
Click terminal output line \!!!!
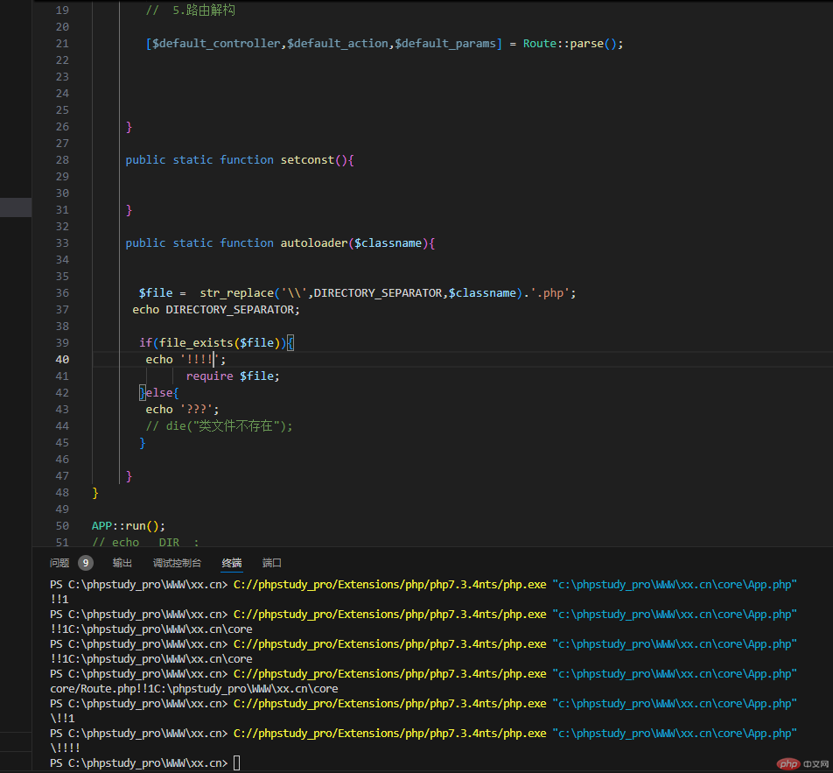pyautogui.click(x=65, y=748)
